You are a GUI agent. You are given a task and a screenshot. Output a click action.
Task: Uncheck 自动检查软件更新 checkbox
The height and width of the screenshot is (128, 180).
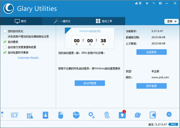[x=5, y=52]
